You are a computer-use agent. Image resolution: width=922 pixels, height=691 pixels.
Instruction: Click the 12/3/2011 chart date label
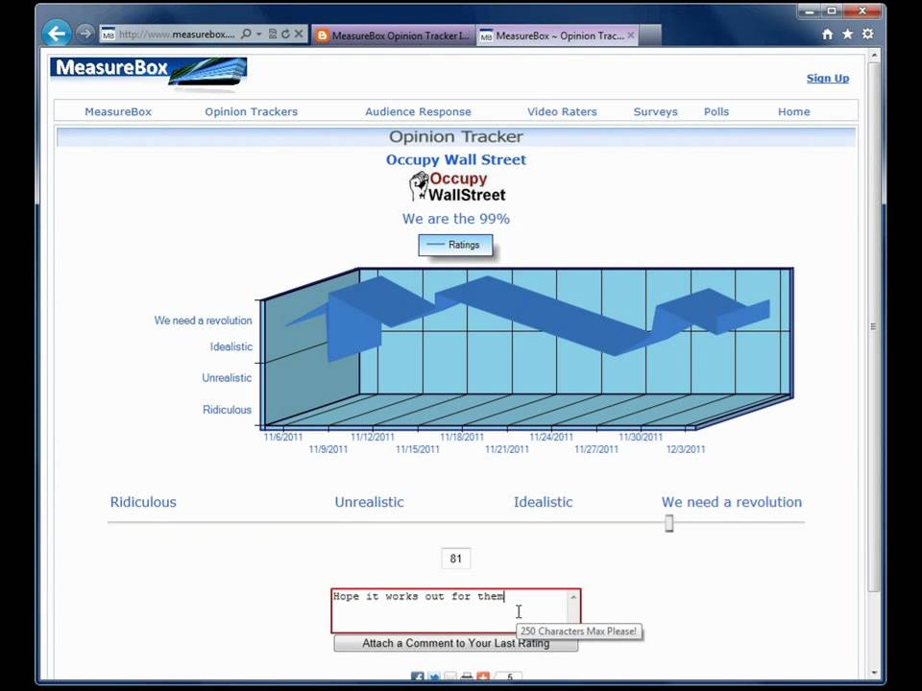(686, 449)
